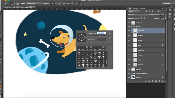Collapse the собака layer group
Image resolution: width=175 pixels, height=98 pixels.
point(132,27)
